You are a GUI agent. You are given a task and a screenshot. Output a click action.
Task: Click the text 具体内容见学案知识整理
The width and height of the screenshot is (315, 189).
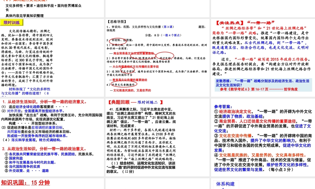25,15
